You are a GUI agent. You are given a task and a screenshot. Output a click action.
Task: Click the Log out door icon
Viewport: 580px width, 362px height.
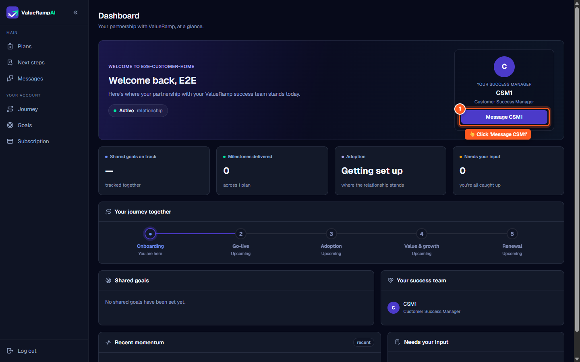tap(10, 351)
